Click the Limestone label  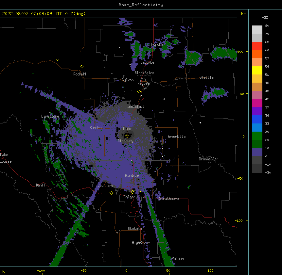click(x=50, y=116)
